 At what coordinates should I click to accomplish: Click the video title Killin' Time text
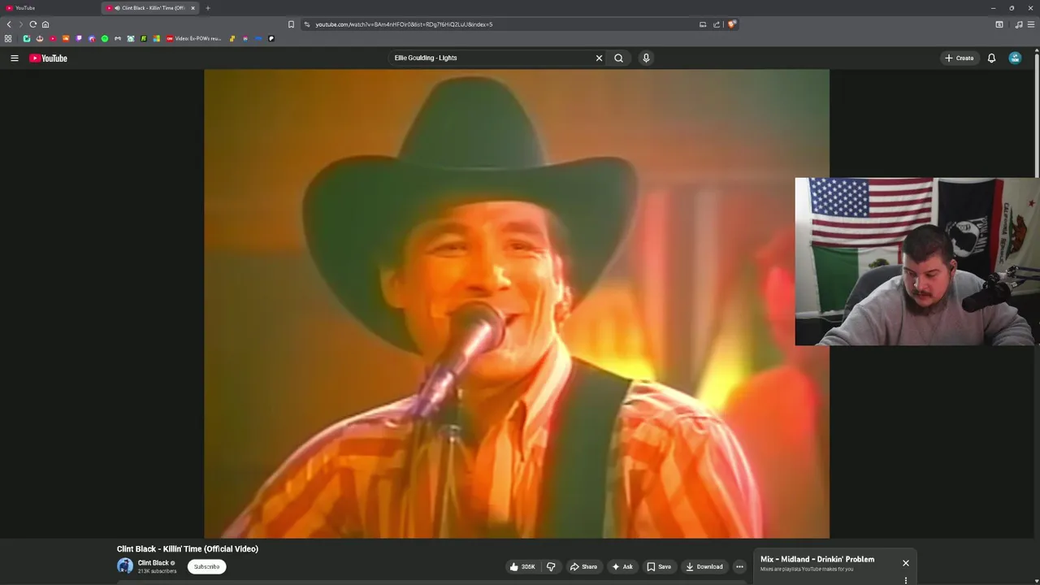(188, 548)
